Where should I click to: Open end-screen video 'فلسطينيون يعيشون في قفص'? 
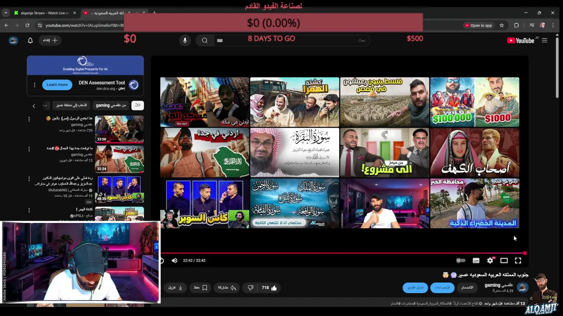pyautogui.click(x=384, y=102)
